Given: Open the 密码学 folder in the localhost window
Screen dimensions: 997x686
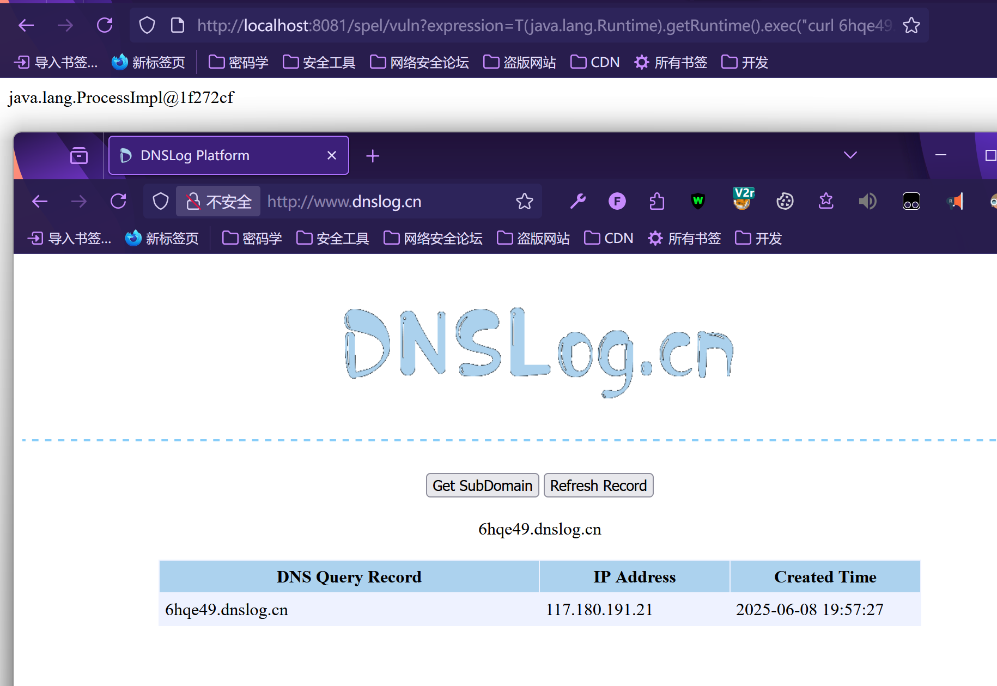Looking at the screenshot, I should [x=239, y=62].
